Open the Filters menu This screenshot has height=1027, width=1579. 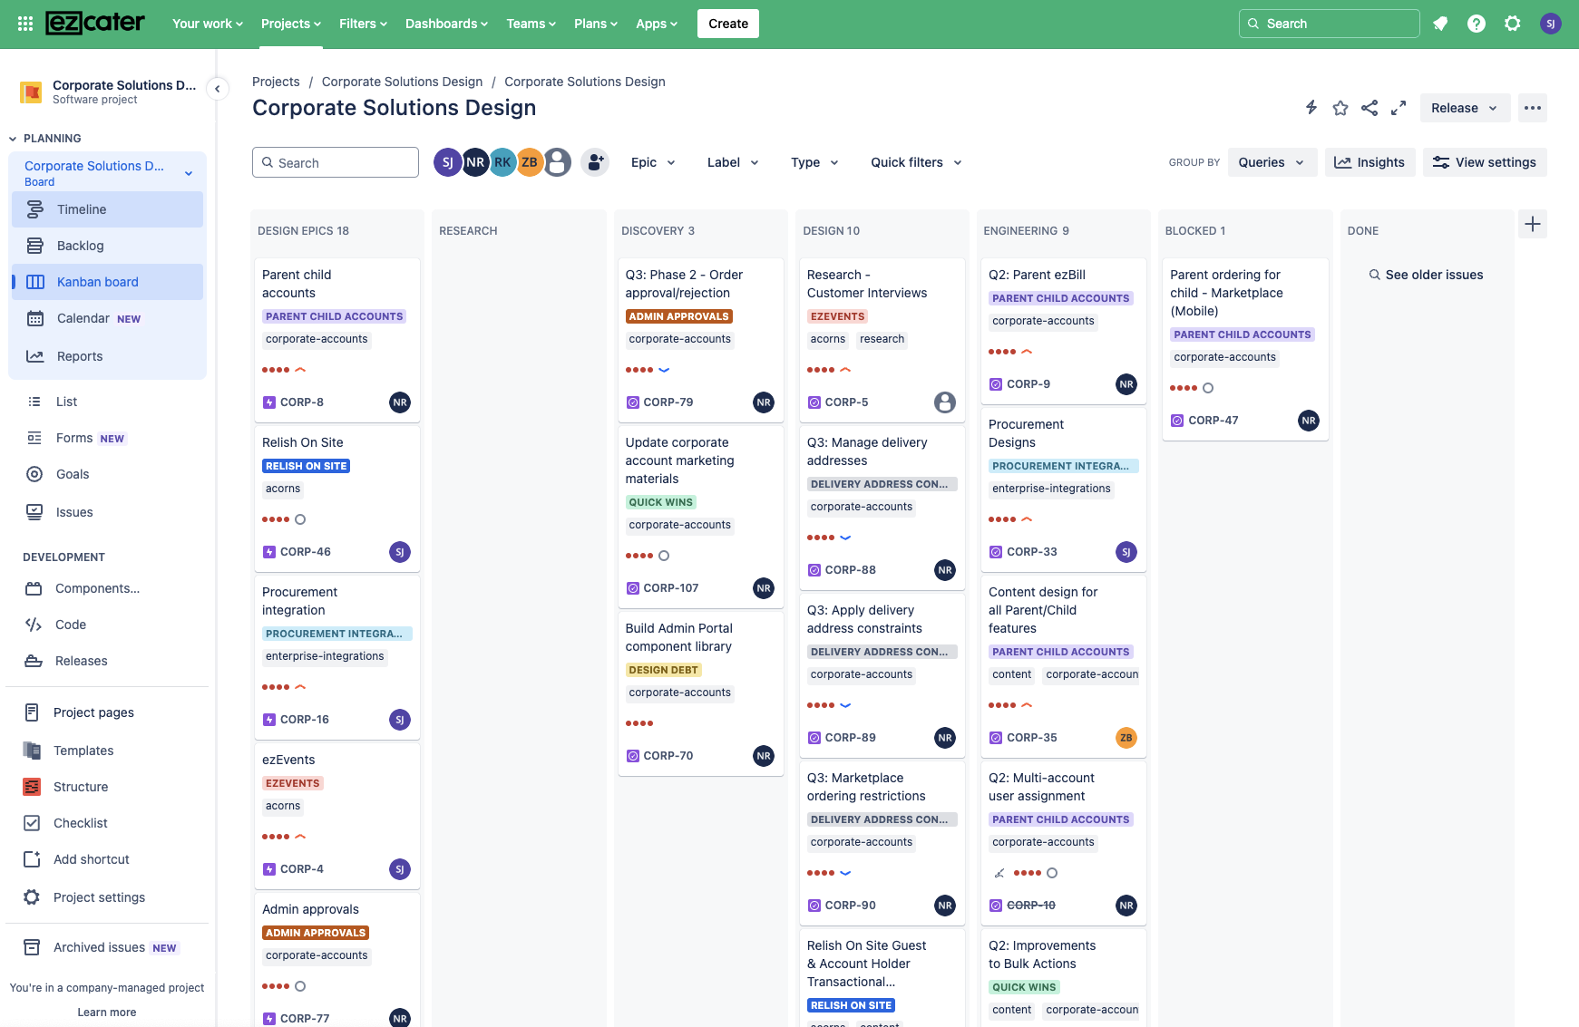363,24
